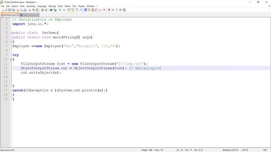
Task: Click the Playback macro icon
Action: point(117,10)
